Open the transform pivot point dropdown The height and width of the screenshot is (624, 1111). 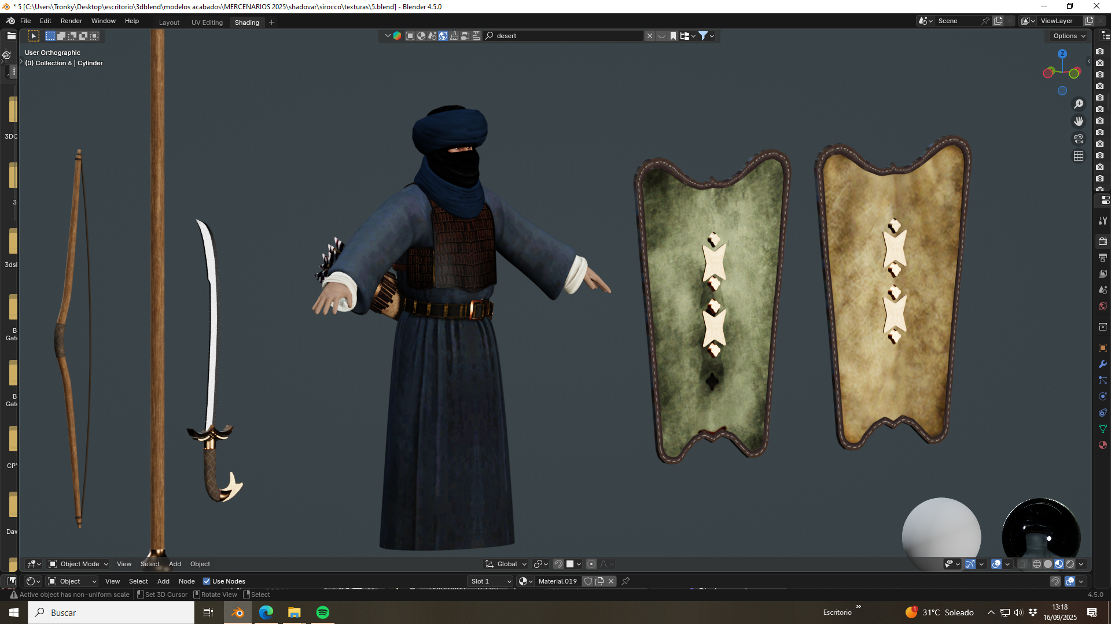click(541, 564)
